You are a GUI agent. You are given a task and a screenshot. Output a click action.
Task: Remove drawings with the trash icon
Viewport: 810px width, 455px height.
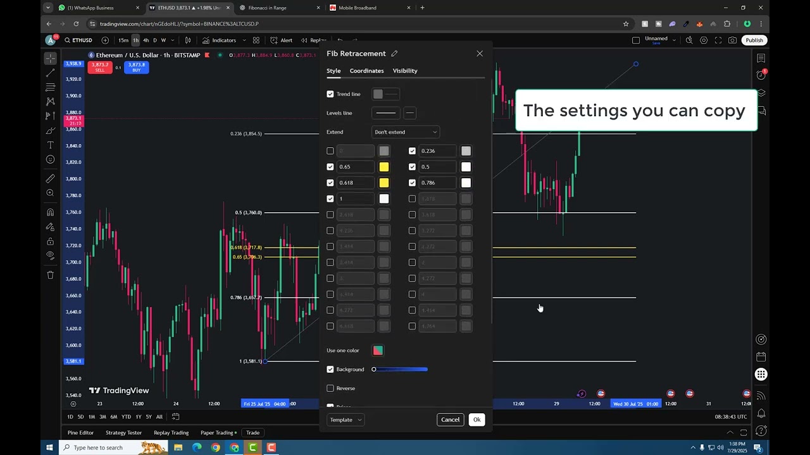[50, 275]
